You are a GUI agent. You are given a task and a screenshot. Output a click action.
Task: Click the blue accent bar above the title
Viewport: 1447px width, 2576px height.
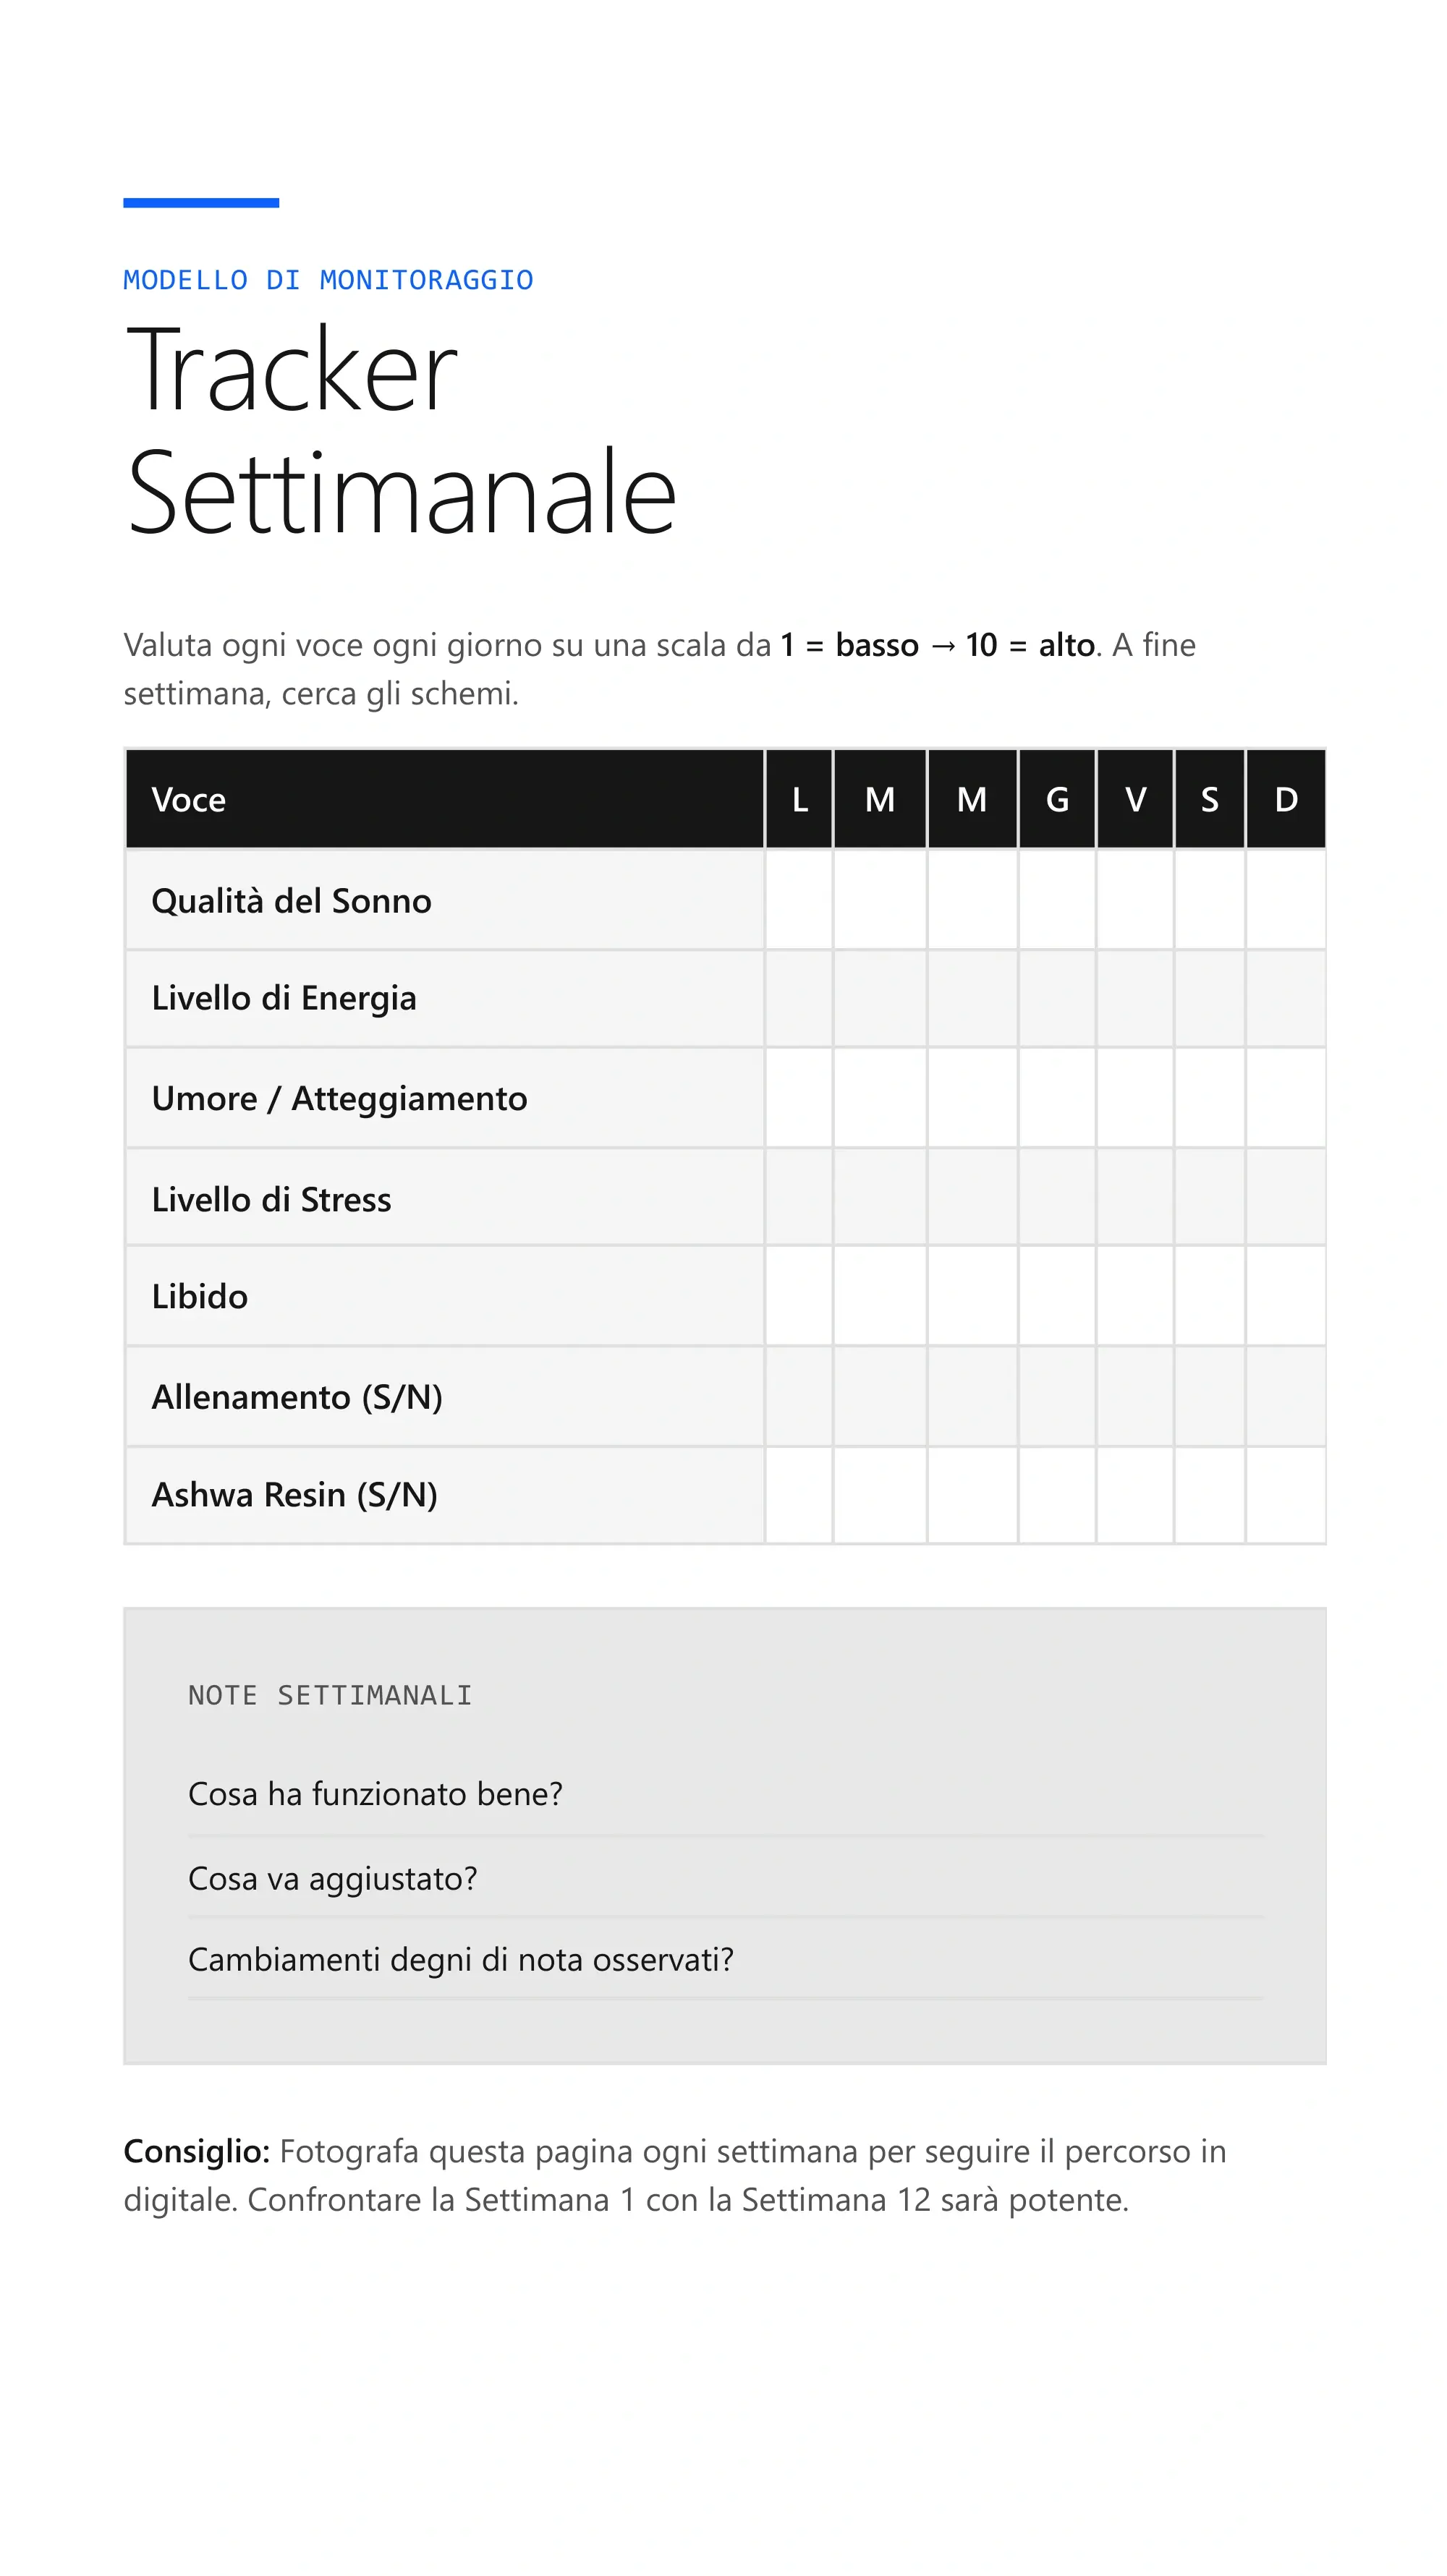point(201,203)
